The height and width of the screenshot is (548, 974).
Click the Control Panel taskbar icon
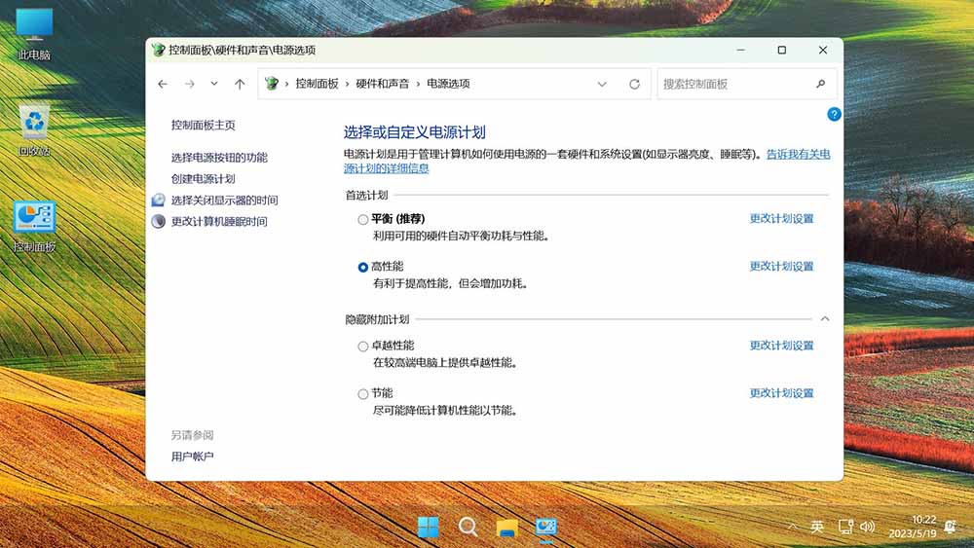[546, 527]
